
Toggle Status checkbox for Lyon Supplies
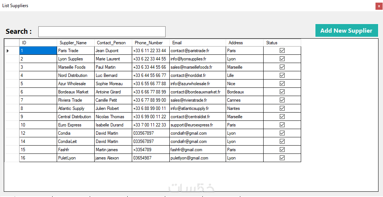tap(282, 59)
